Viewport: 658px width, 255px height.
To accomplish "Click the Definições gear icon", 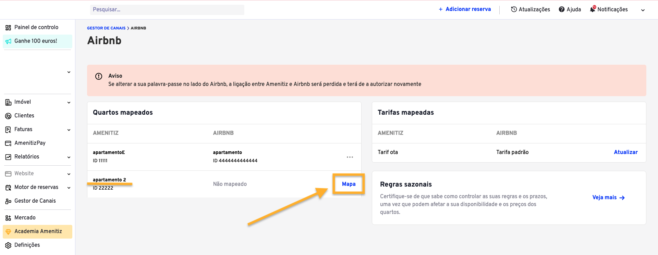I will click(8, 245).
